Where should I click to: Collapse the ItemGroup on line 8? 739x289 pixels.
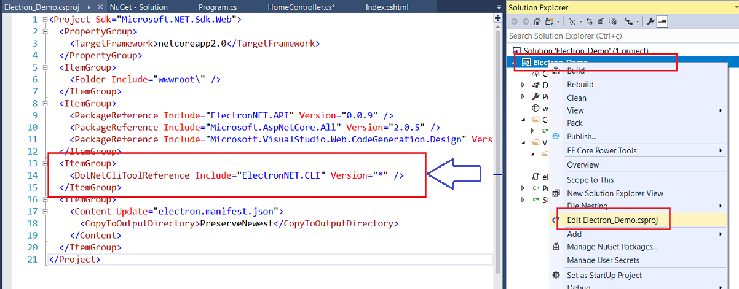click(x=44, y=104)
